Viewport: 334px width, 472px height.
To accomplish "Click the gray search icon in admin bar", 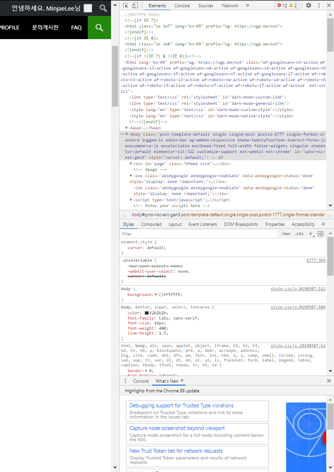I will point(103,8).
